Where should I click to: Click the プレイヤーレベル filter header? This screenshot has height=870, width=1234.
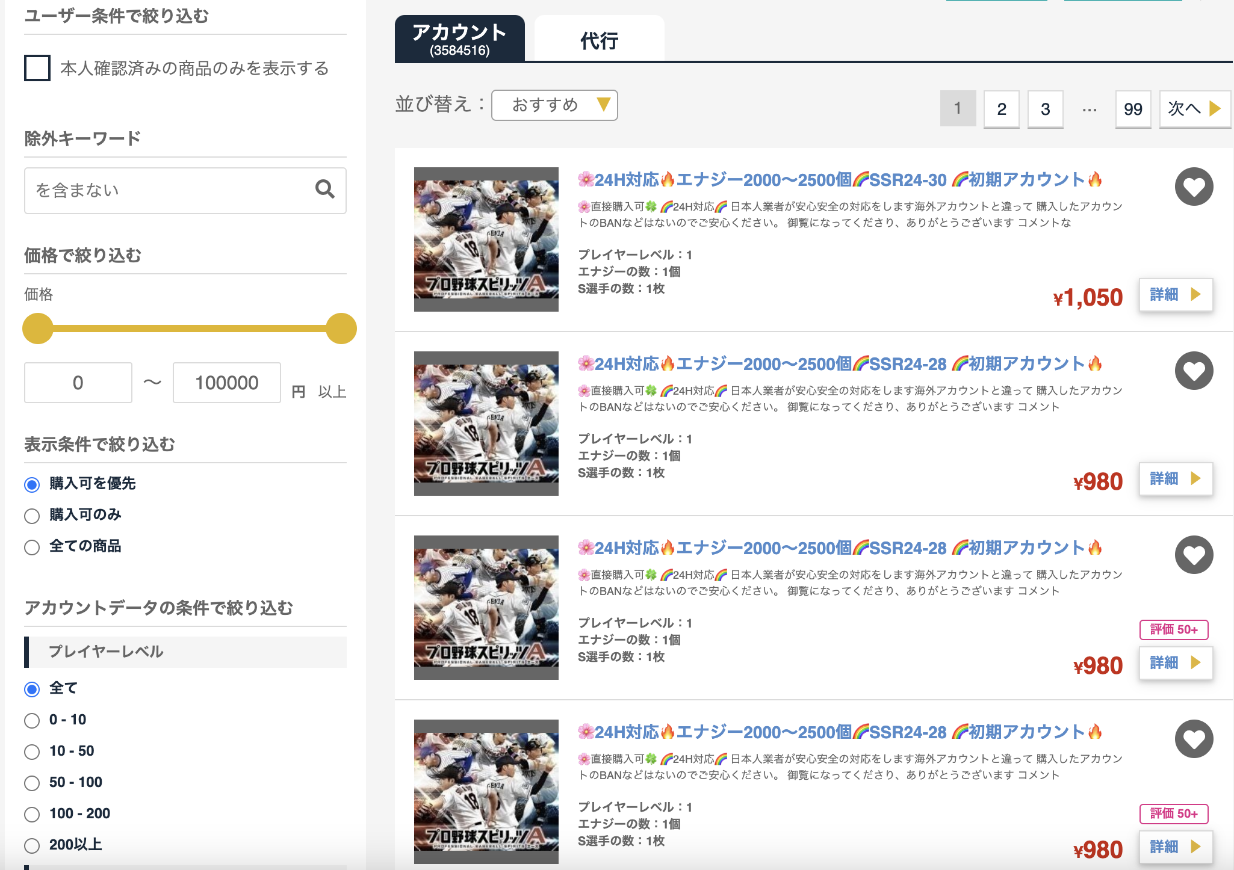pos(185,652)
